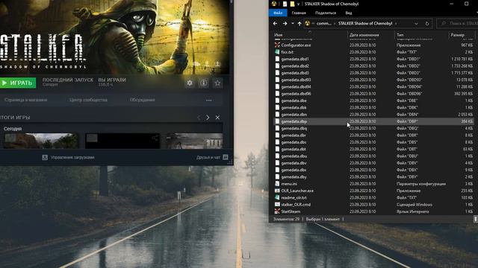Refresh the Explorer folder view

point(427,23)
